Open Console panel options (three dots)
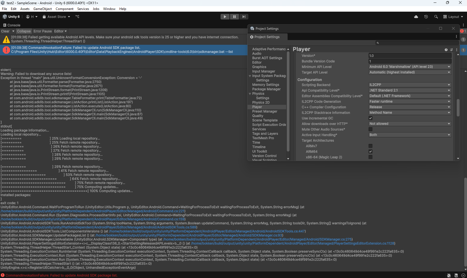This screenshot has height=278, width=467. pyautogui.click(x=463, y=25)
